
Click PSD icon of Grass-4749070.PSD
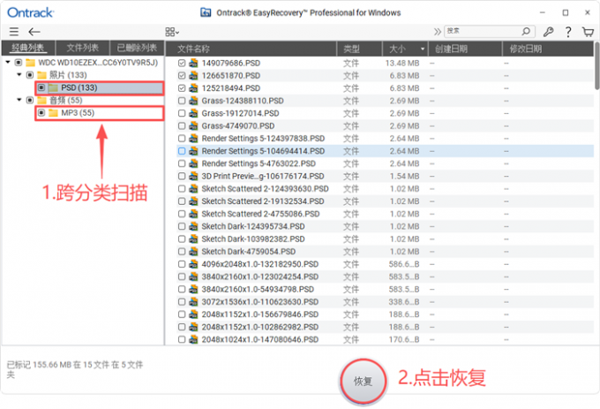click(193, 126)
